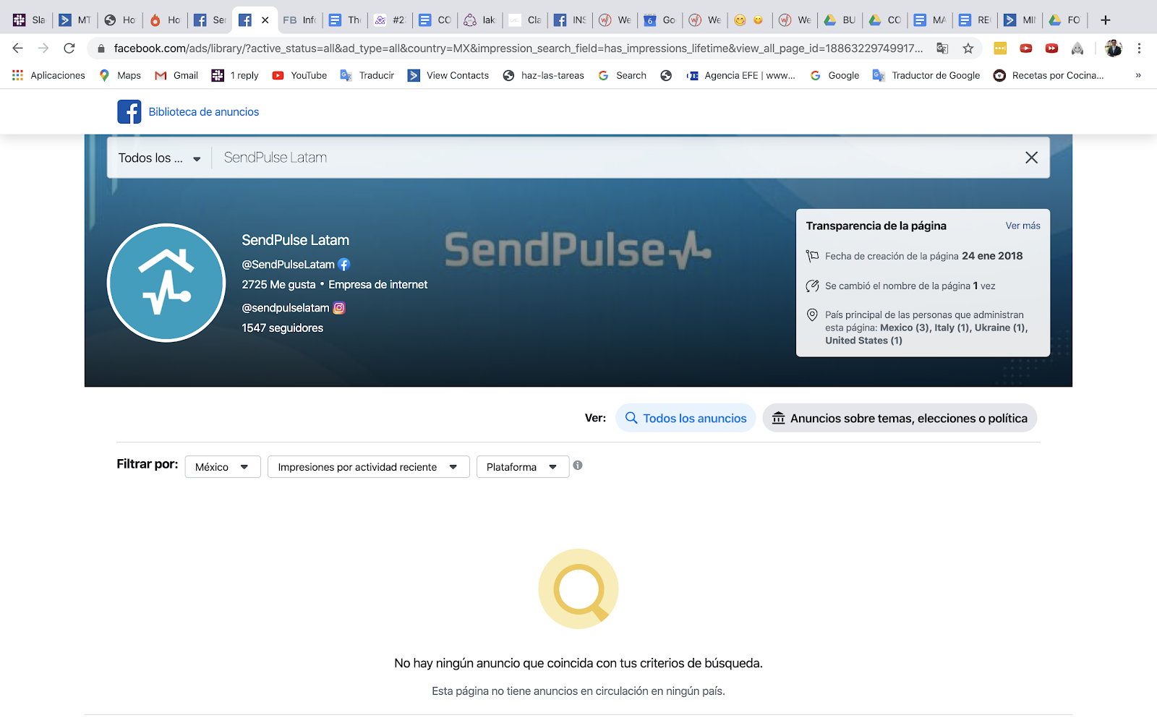Screen dimensions: 1157x723
Task: Open the View Contacts bookmark
Action: [x=448, y=75]
